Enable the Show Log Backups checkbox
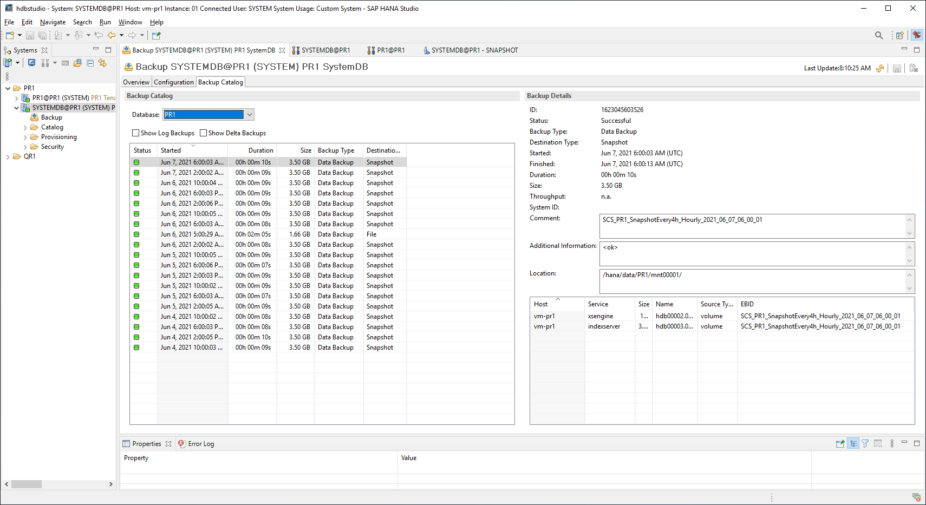This screenshot has width=926, height=505. (x=136, y=133)
